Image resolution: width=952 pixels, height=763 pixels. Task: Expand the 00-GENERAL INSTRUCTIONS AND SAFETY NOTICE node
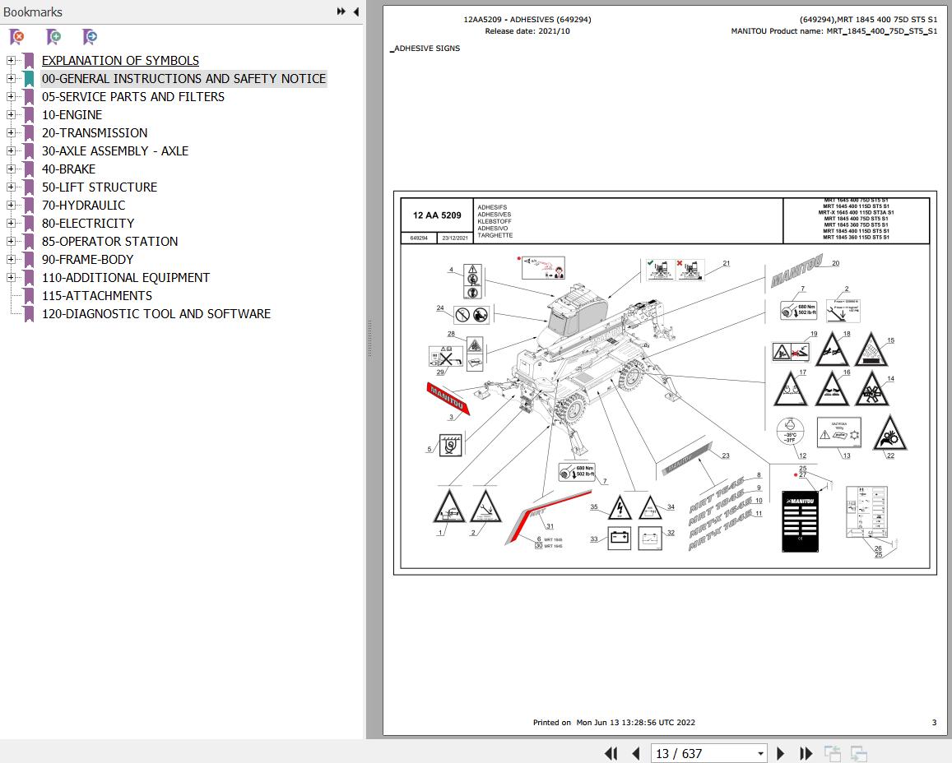tap(11, 79)
